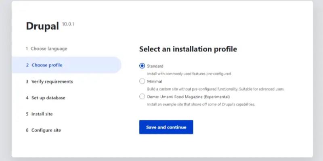Click the Drupal title text

click(x=42, y=26)
